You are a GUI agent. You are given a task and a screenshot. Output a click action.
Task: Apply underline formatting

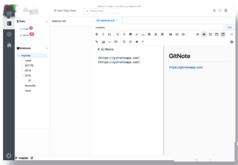(x=118, y=34)
